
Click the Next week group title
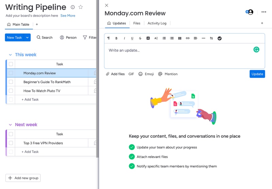click(26, 125)
